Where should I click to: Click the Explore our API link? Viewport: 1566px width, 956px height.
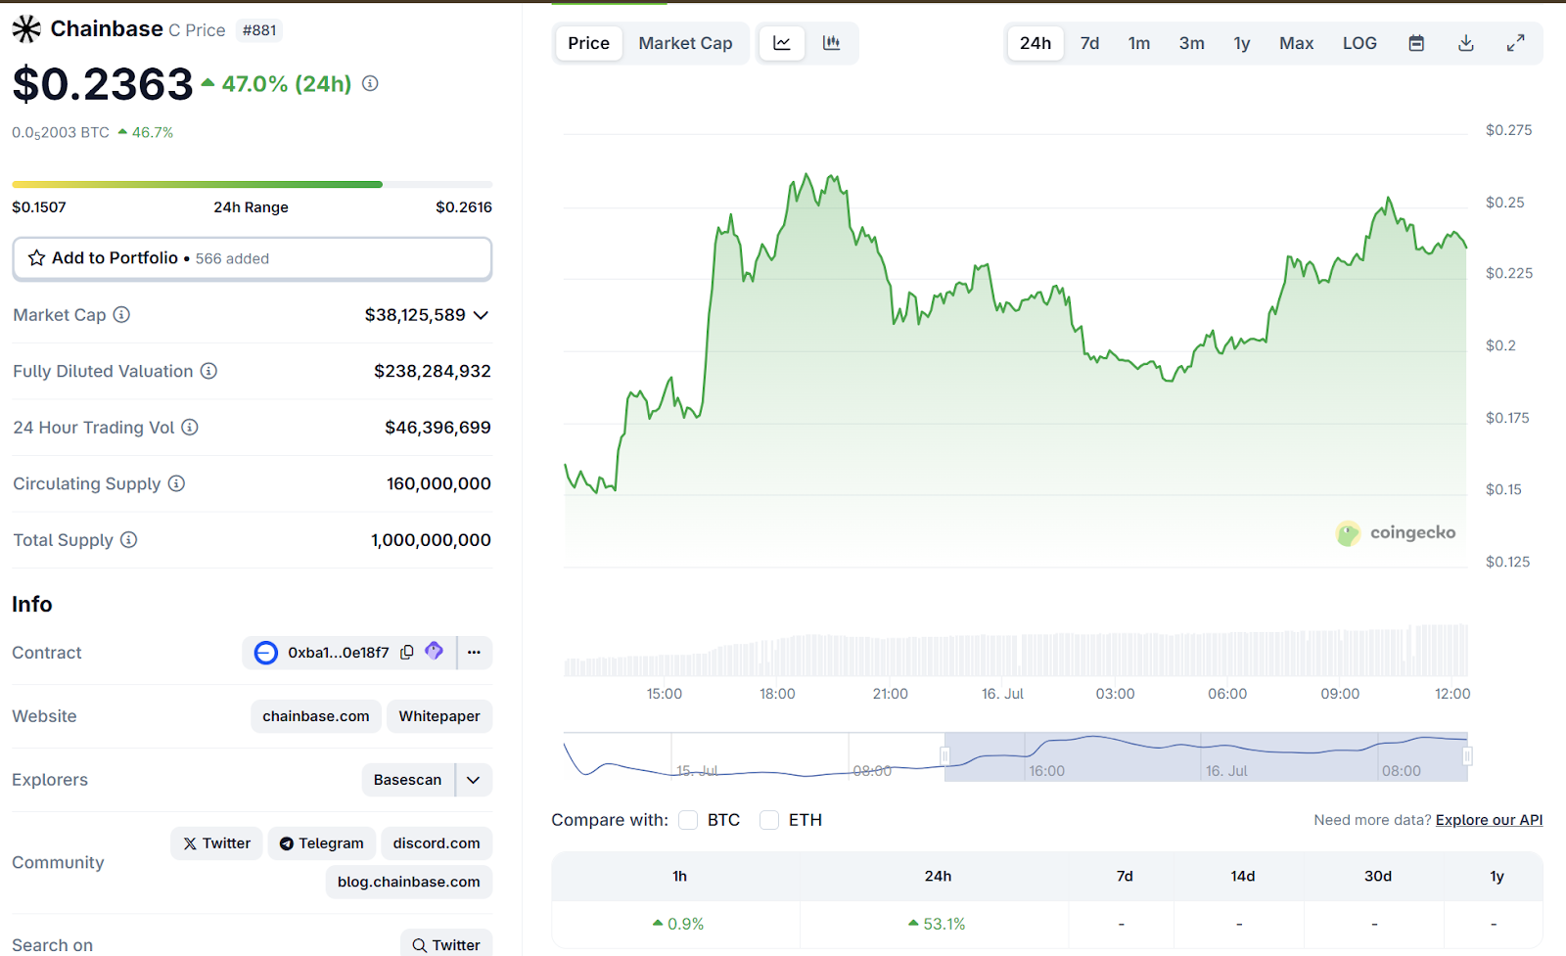click(x=1489, y=820)
